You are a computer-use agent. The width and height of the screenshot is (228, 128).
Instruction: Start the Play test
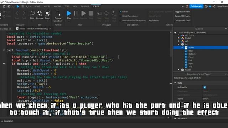tap(69, 14)
